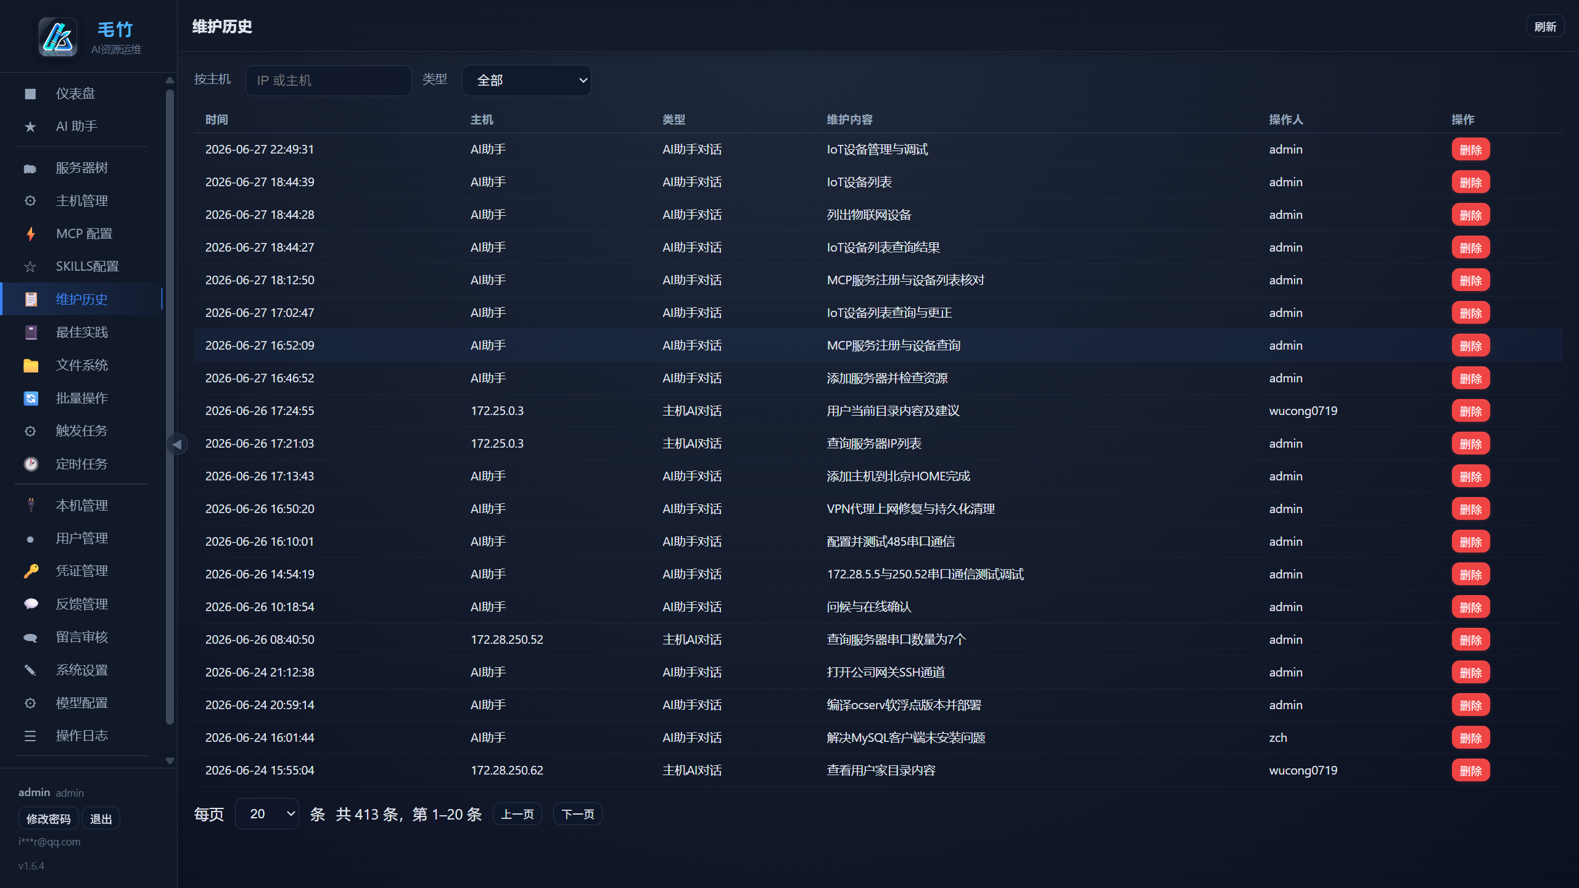Click the 刷新 refresh button
The image size is (1579, 888).
click(x=1545, y=27)
